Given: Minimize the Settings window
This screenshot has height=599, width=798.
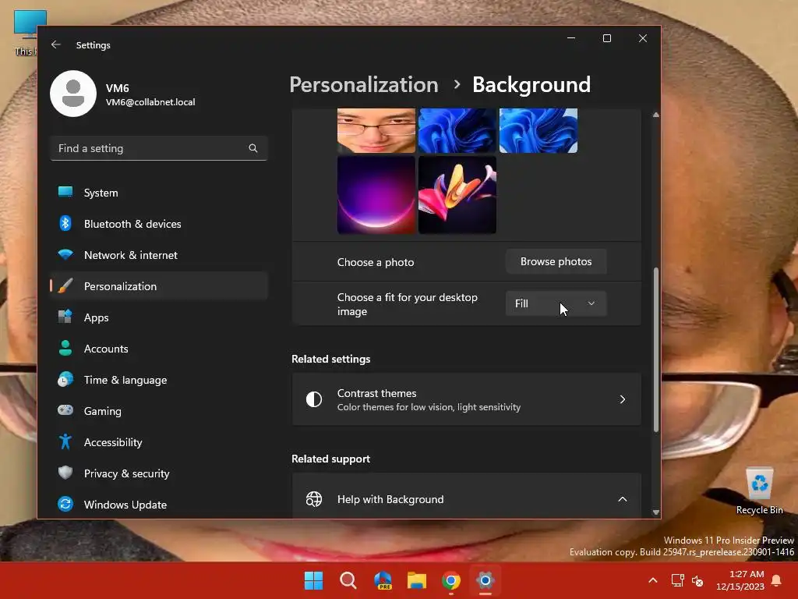Looking at the screenshot, I should pyautogui.click(x=571, y=38).
